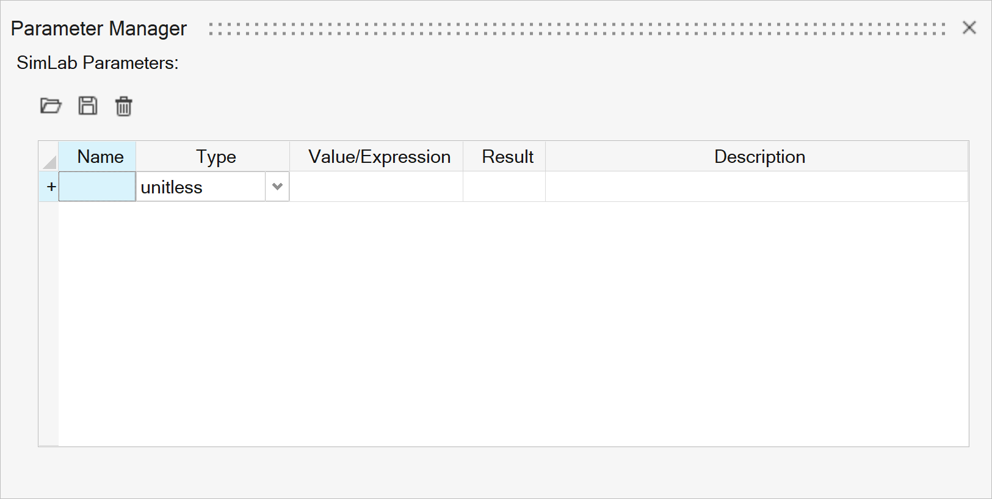Screen dimensions: 992x499
Task: Select the Type column header
Action: coord(215,157)
